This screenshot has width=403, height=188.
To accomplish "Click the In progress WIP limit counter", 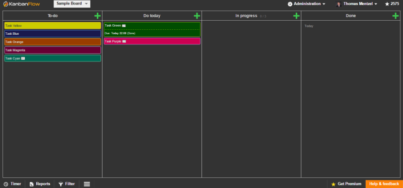I will (x=263, y=16).
